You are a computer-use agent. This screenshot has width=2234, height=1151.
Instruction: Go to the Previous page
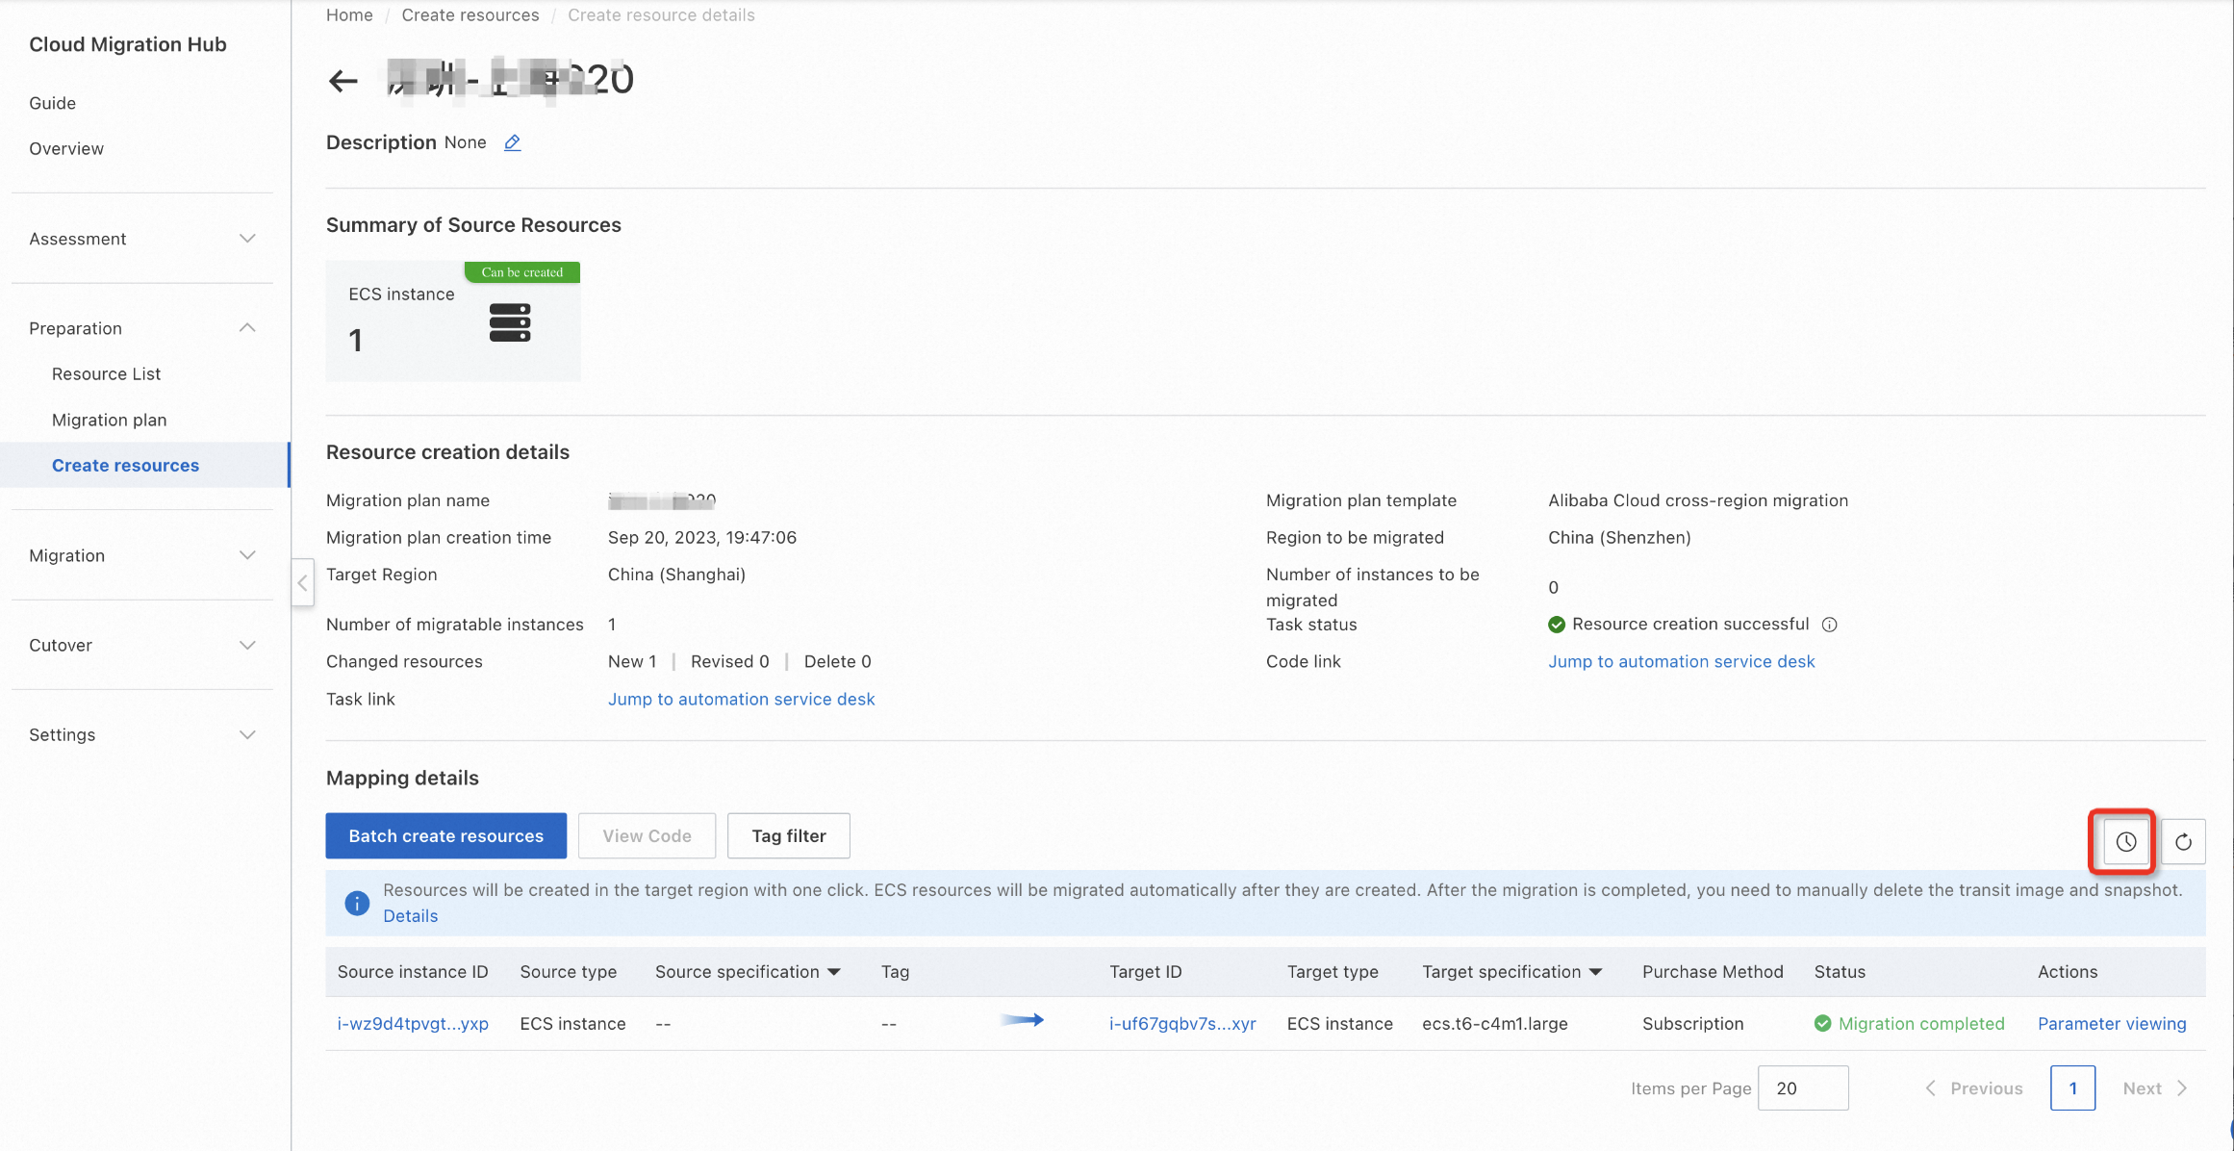pos(1974,1088)
